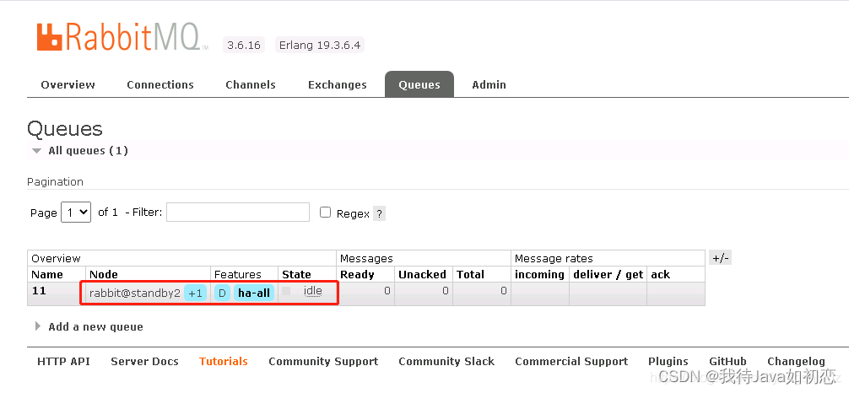Open the Page number dropdown
Screen dimensions: 849x393
coord(76,213)
